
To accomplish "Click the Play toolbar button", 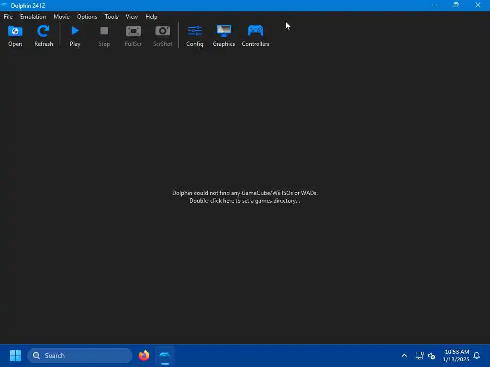I will tap(75, 35).
